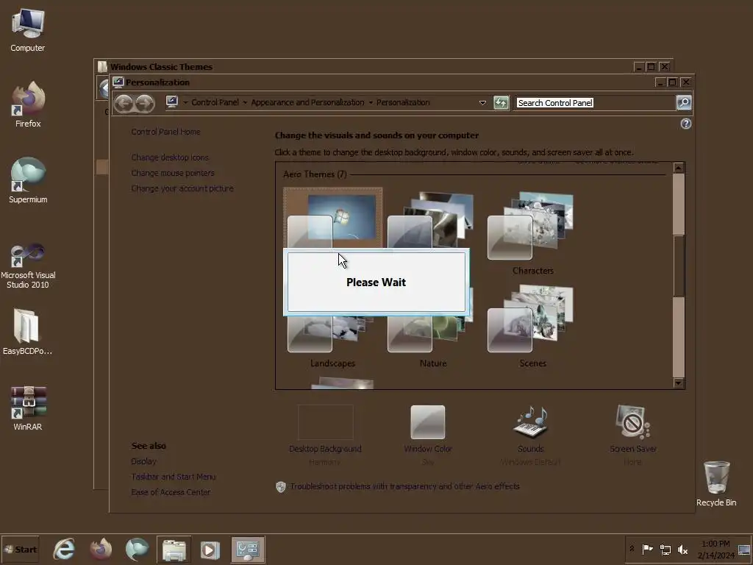Image resolution: width=753 pixels, height=565 pixels.
Task: Select Microsoft Visual Studio 2010 desktop icon
Action: pos(28,266)
